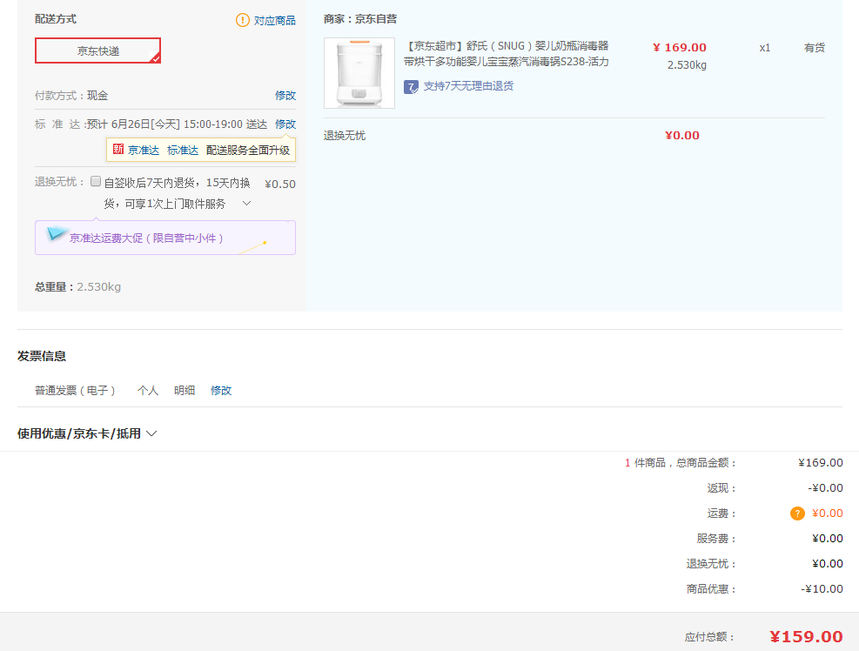The height and width of the screenshot is (651, 859).
Task: Click the orange 运费 ¥0.00 value
Action: 827,513
